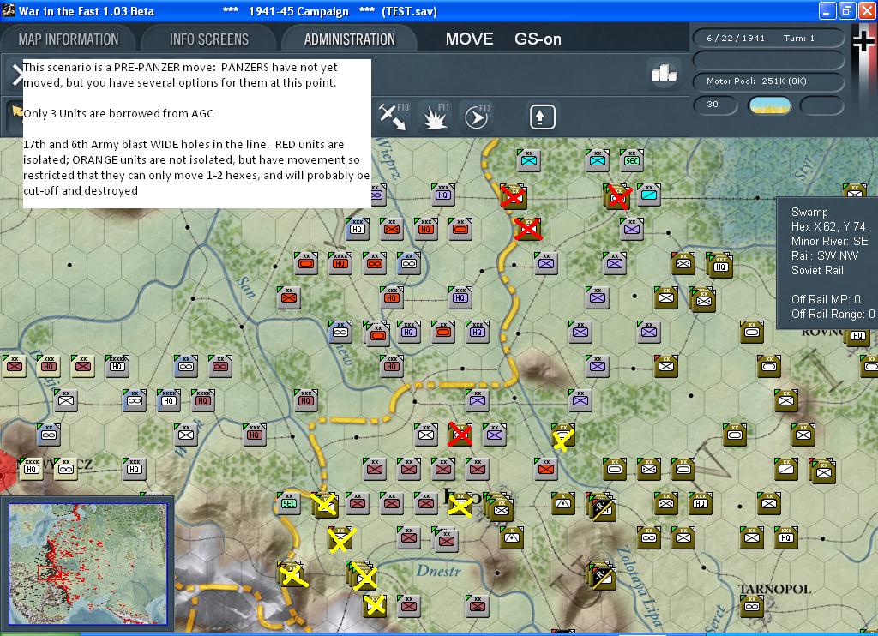The width and height of the screenshot is (878, 636).
Task: Click the clear weather sky indicator
Action: 770,105
